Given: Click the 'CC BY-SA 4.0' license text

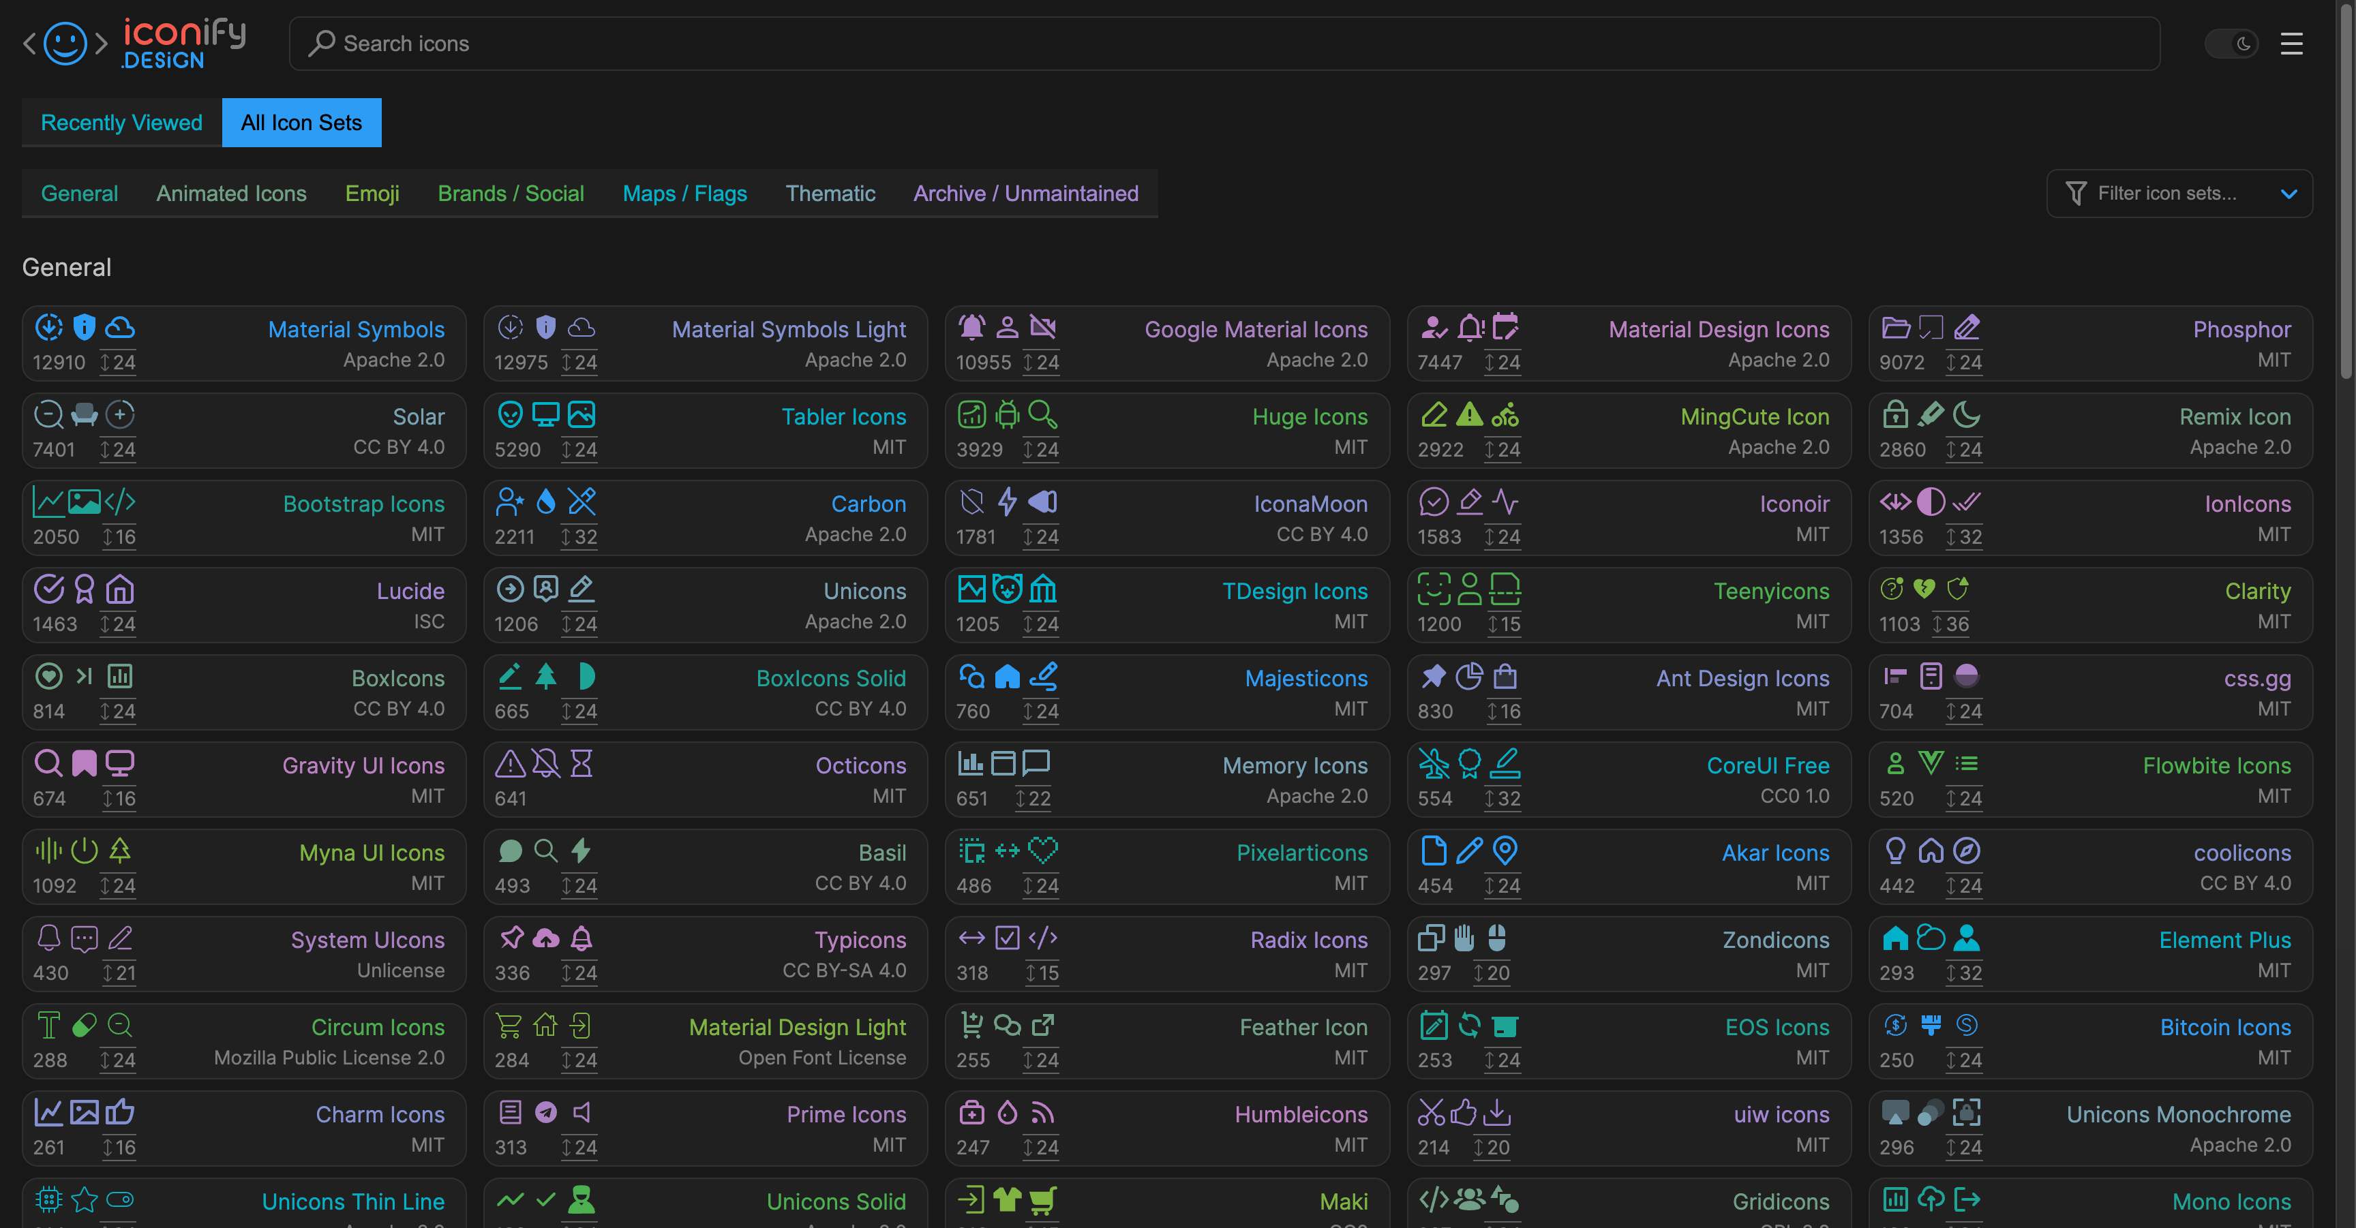Looking at the screenshot, I should 844,970.
